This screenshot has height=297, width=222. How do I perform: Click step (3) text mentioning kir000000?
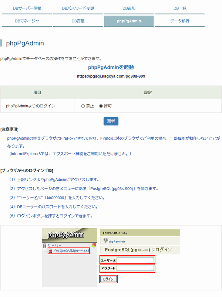pos(57,198)
